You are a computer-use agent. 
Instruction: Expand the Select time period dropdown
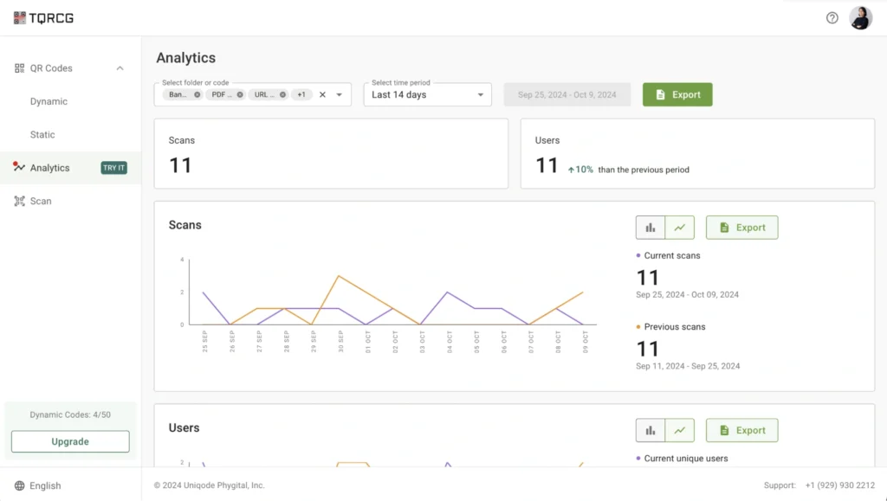click(x=427, y=94)
